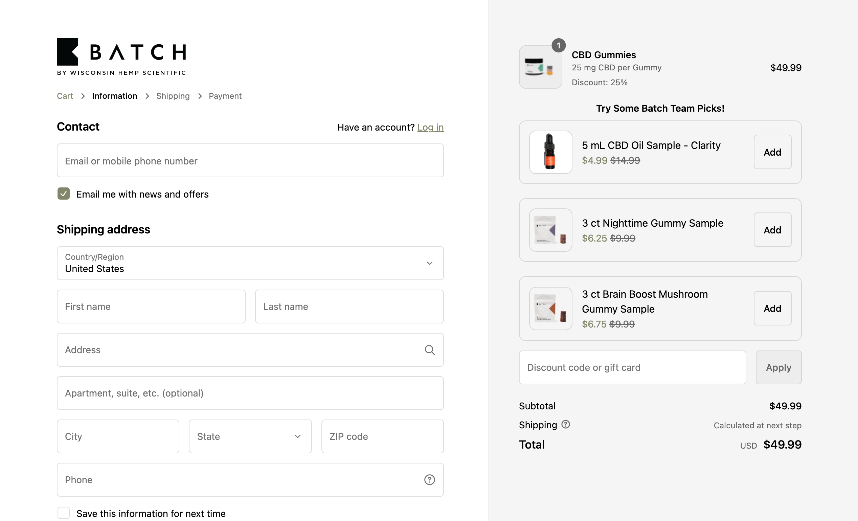Add 3 ct Brain Boost Mushroom Gummy Sample
This screenshot has height=521, width=858.
coord(772,309)
